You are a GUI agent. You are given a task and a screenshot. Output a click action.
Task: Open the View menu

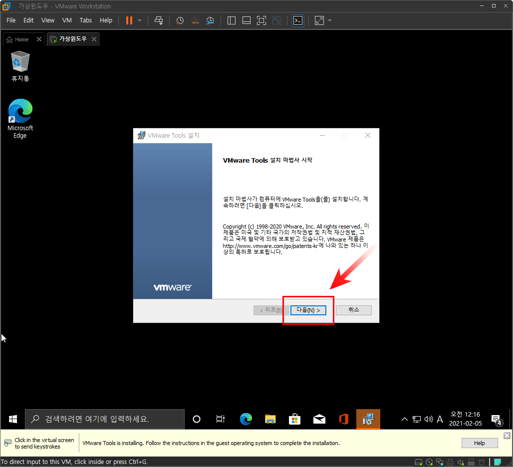pos(48,20)
